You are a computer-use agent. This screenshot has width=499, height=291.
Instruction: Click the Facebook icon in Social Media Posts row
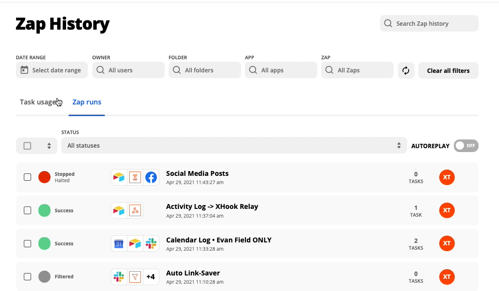pos(151,177)
